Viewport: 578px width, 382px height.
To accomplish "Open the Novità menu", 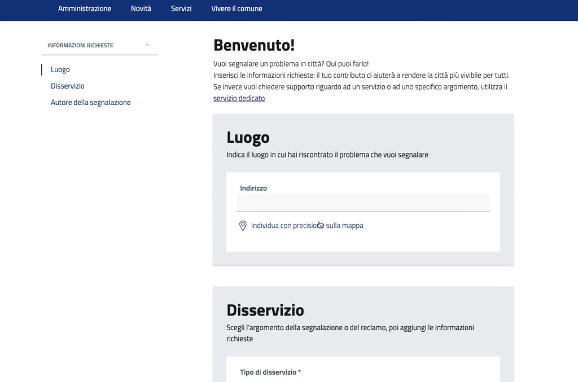I will tap(141, 8).
